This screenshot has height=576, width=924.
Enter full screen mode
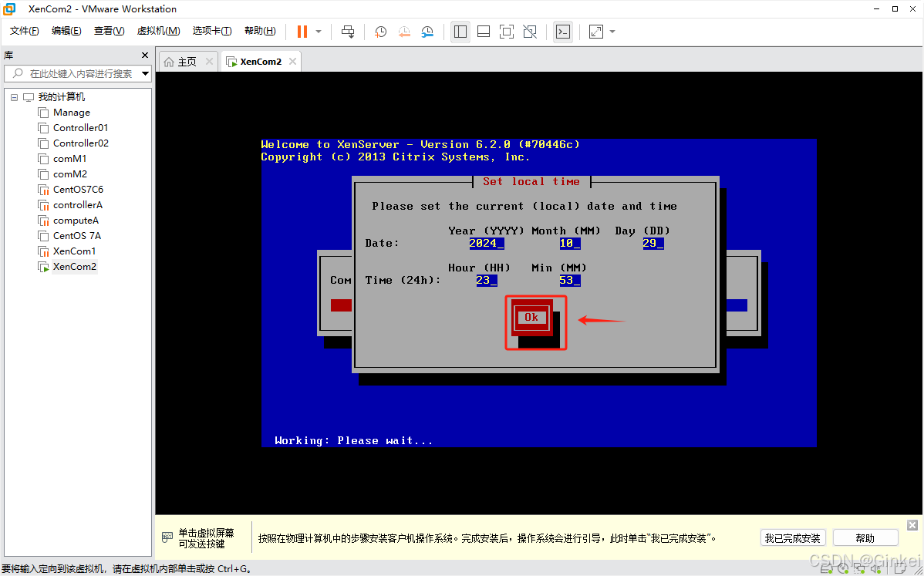pos(506,31)
